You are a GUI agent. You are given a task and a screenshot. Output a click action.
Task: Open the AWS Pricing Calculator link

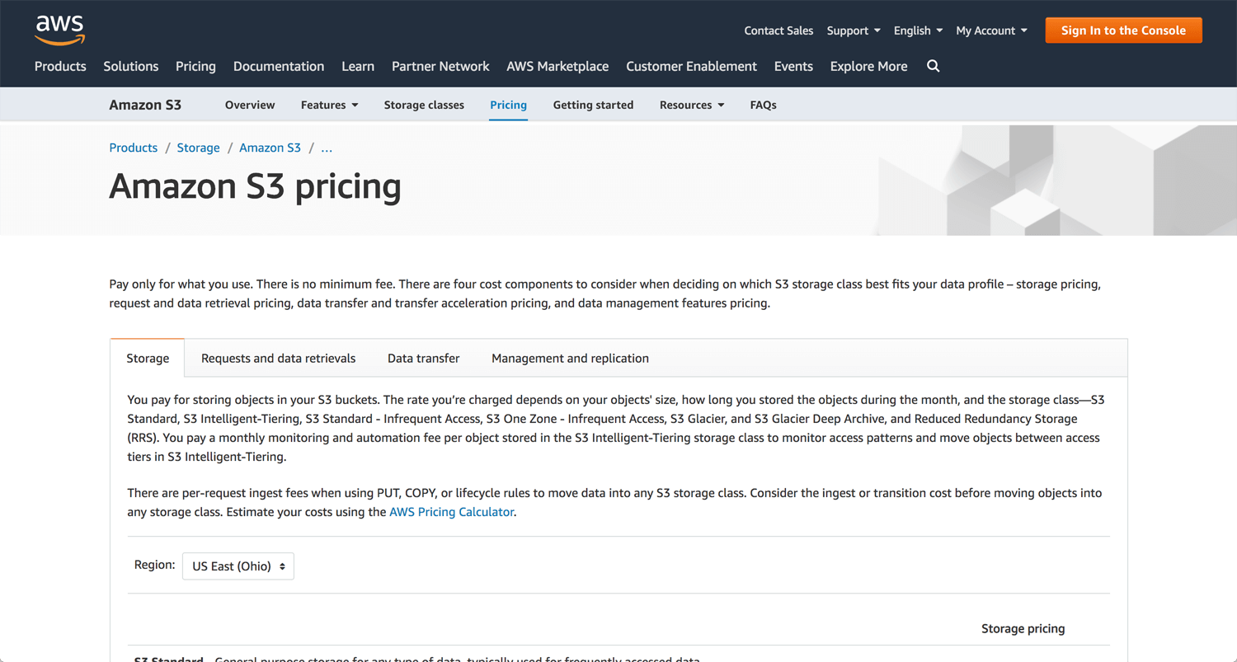[451, 512]
